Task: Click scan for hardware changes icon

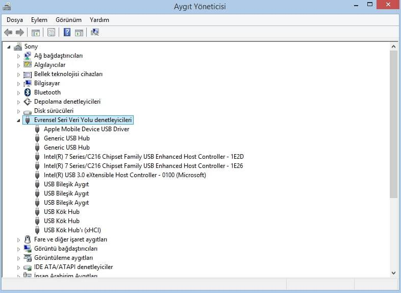Action: (x=95, y=33)
